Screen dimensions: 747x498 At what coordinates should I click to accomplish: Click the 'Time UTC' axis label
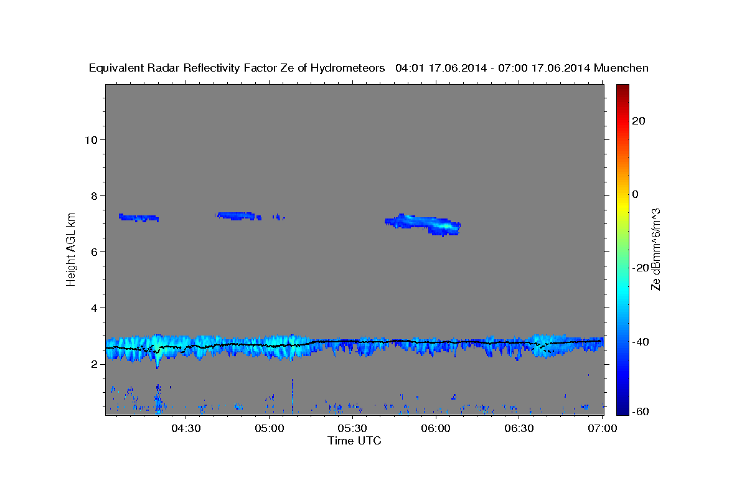(x=354, y=441)
